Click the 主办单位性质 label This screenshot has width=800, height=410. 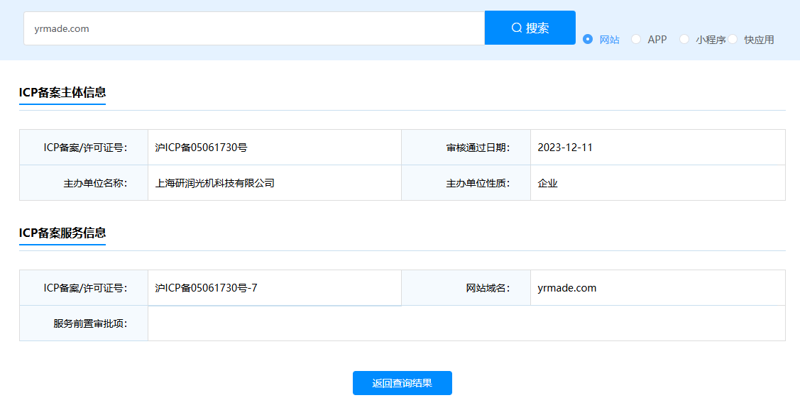pyautogui.click(x=478, y=183)
